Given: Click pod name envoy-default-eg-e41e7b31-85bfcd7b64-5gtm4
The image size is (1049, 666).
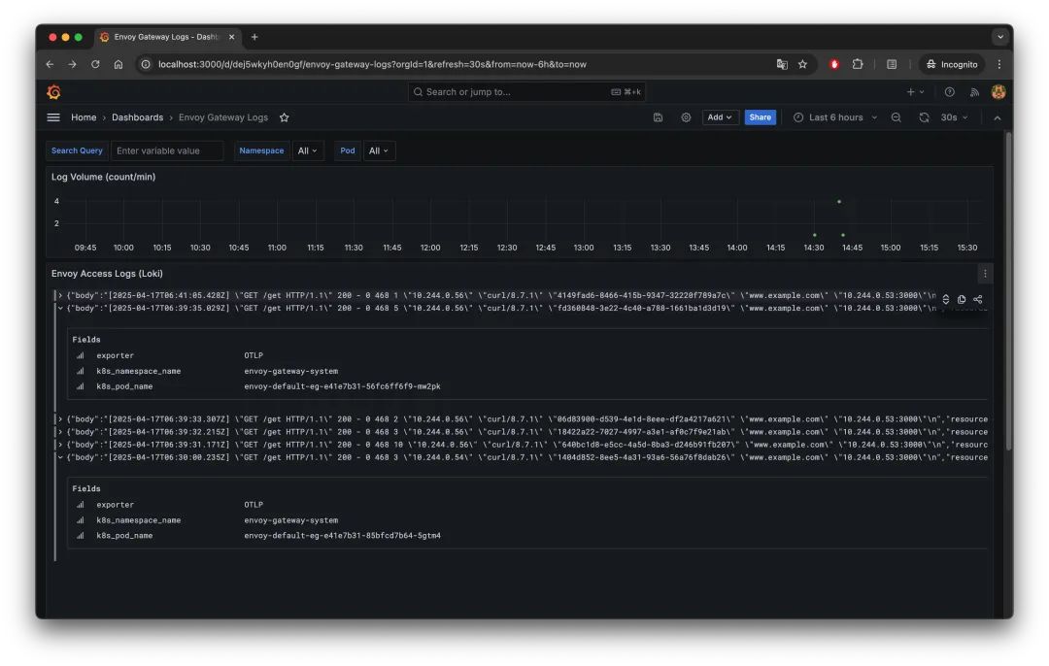Looking at the screenshot, I should coord(342,536).
